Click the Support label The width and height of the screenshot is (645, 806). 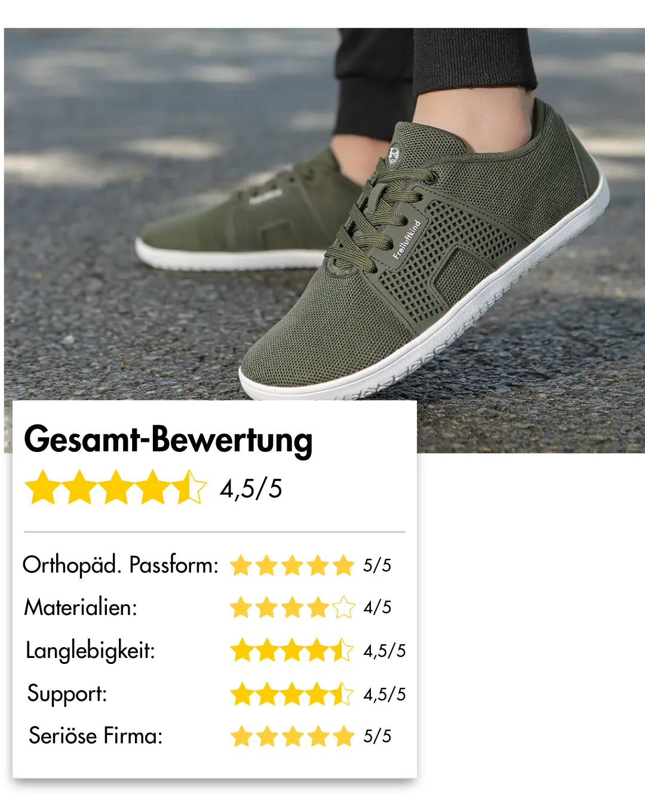click(x=67, y=694)
